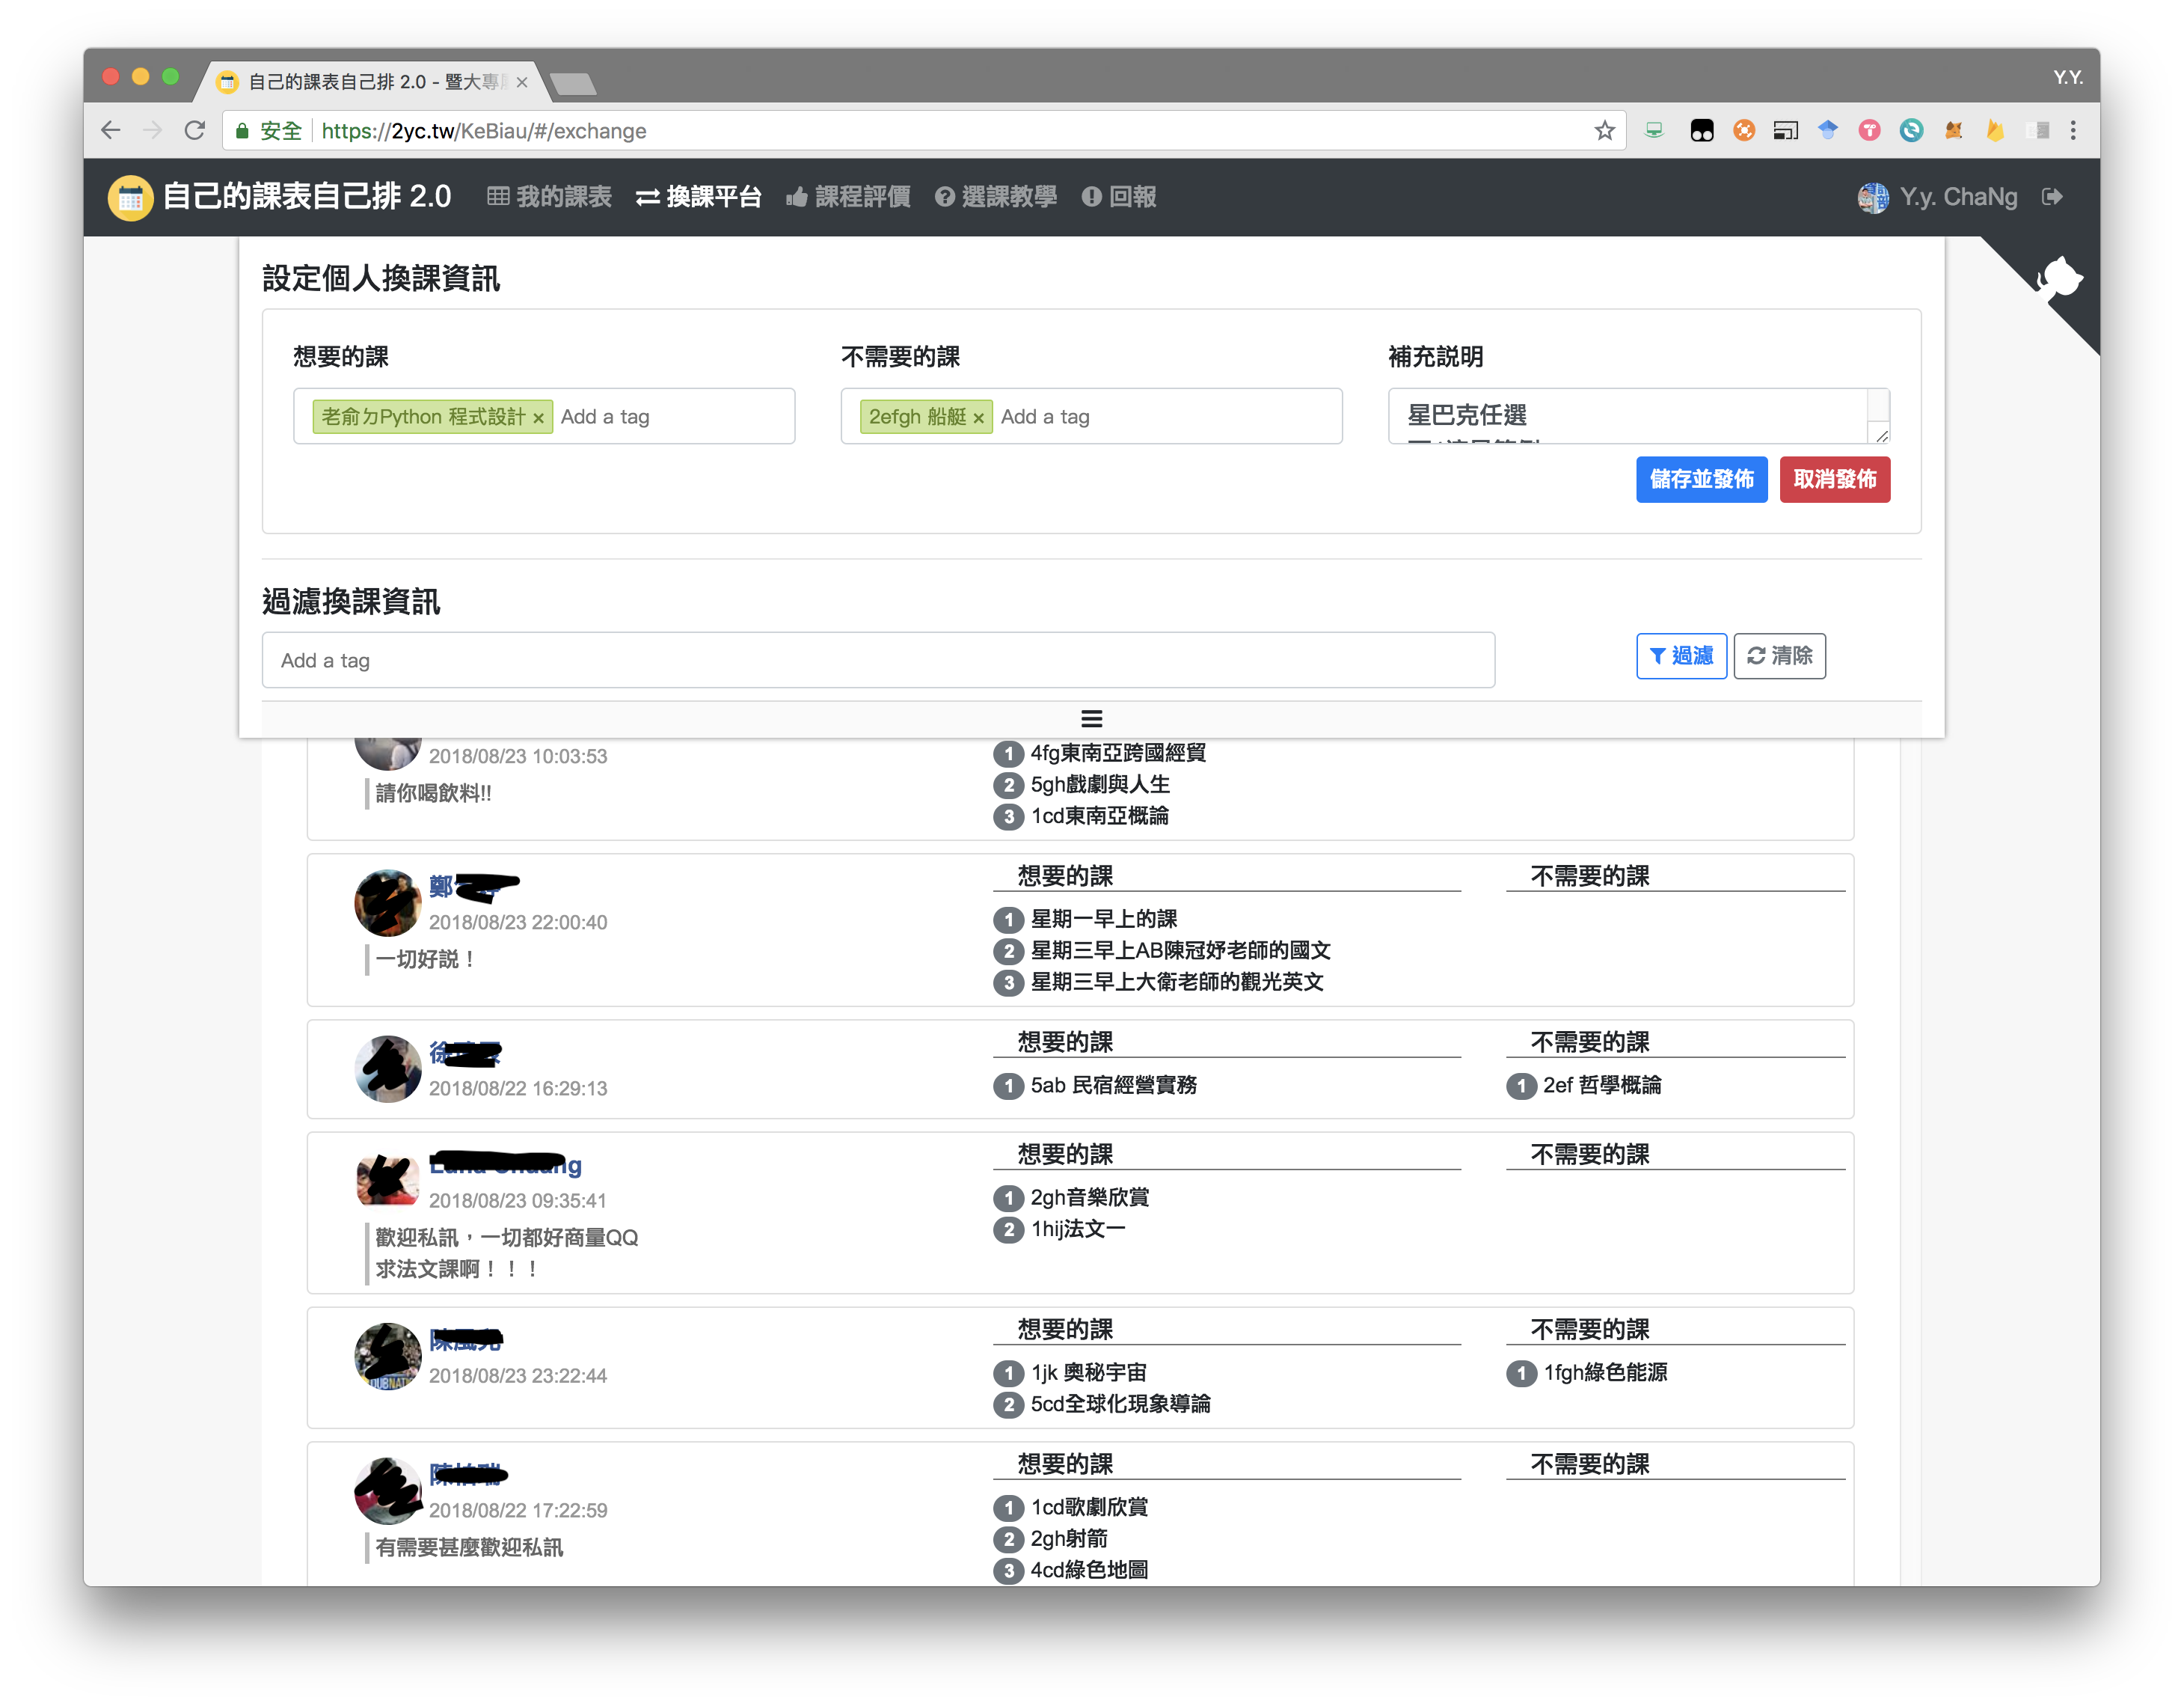Open Chrome's three-dot menu

[x=2073, y=131]
